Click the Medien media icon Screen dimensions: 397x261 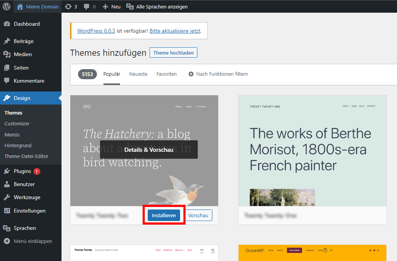pyautogui.click(x=7, y=54)
